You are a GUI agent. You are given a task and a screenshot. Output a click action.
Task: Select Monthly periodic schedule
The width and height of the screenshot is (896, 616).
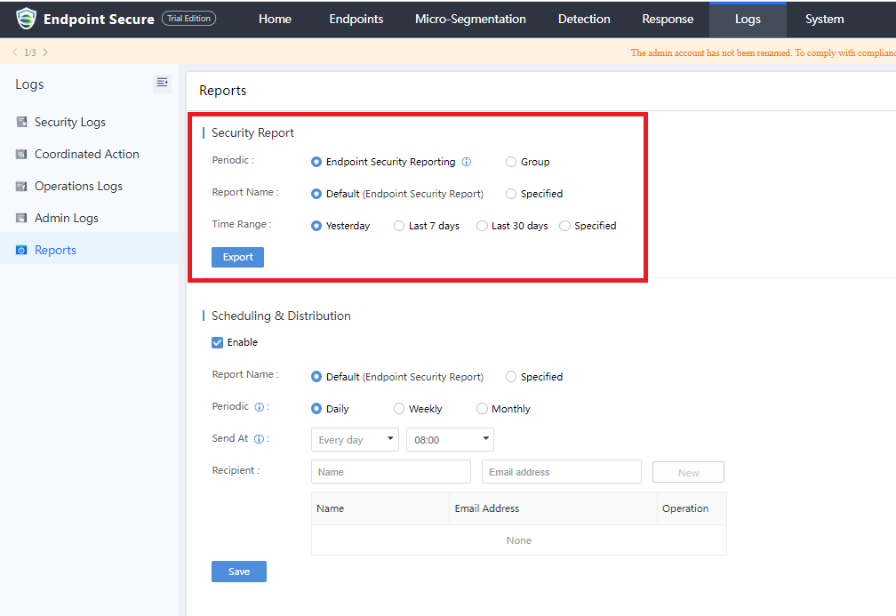tap(482, 409)
